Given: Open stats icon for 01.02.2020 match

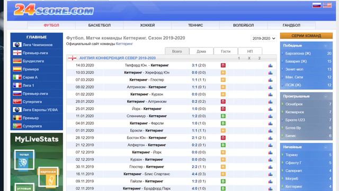Looking at the screenshot, I should [270, 94].
